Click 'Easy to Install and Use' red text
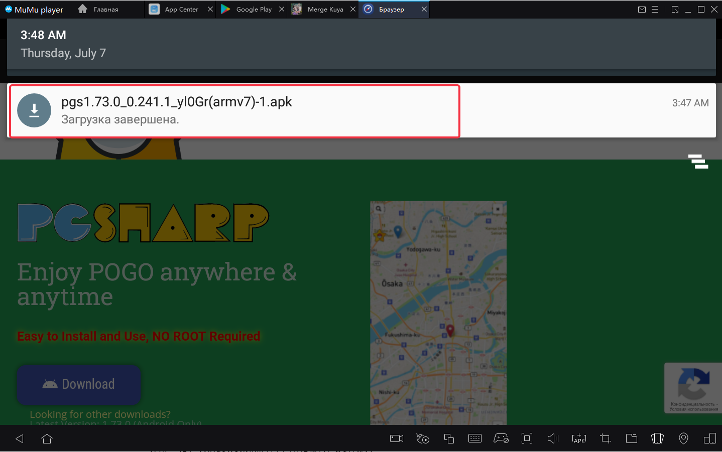The image size is (722, 452). 139,336
